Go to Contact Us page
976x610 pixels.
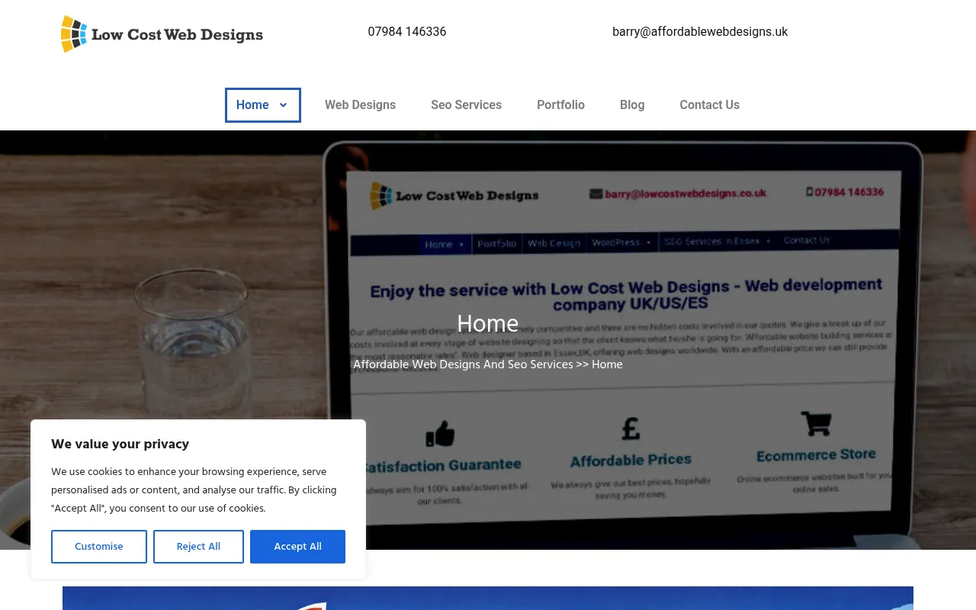point(709,105)
